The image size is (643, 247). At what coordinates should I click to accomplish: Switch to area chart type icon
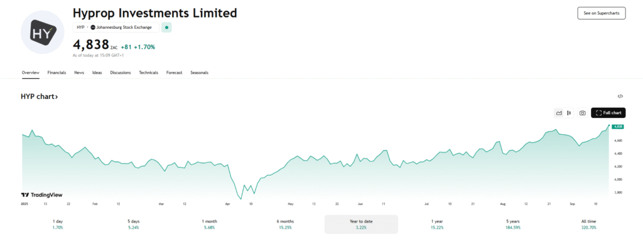558,113
